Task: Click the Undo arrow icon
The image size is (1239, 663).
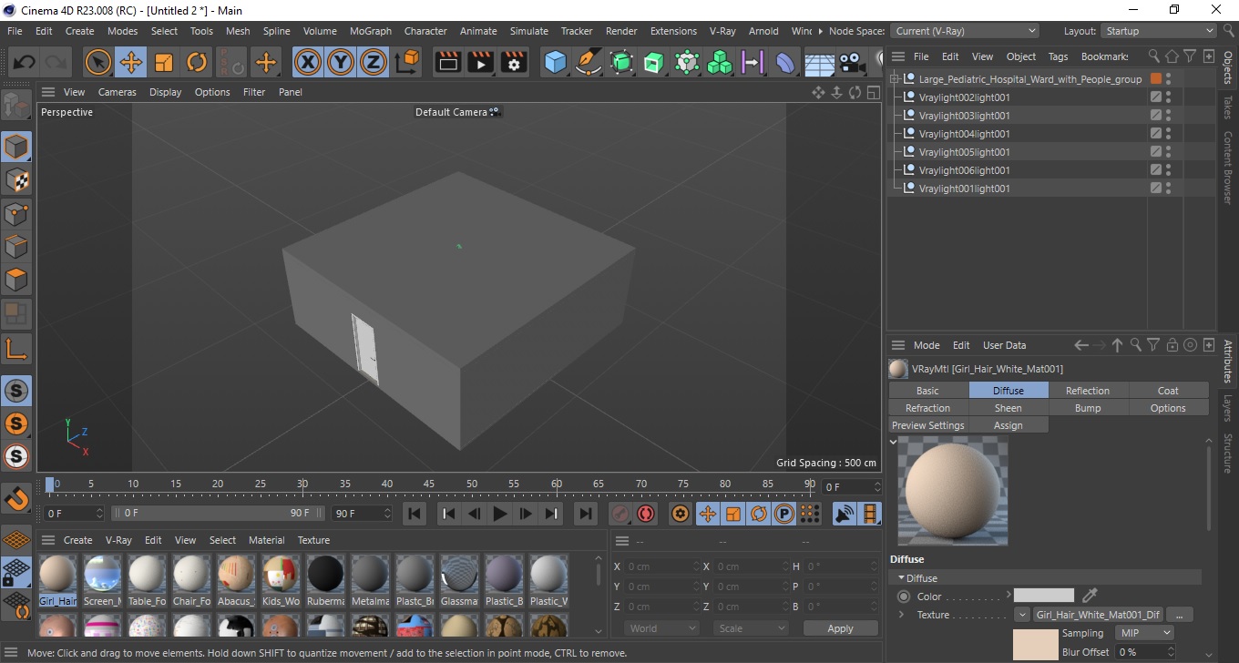Action: point(24,63)
